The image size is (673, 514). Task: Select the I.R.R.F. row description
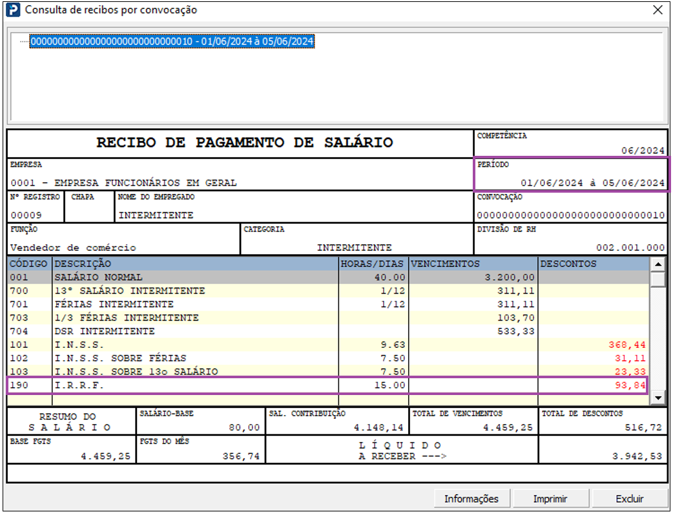(x=79, y=385)
